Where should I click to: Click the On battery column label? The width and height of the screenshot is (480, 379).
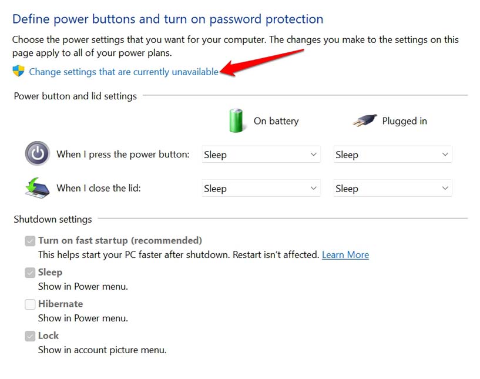(276, 121)
